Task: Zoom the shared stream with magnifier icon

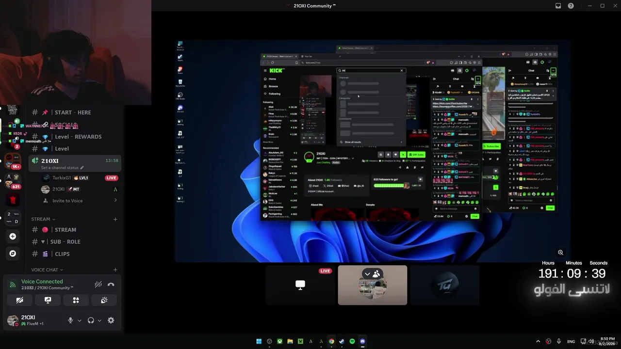Action: coord(560,253)
